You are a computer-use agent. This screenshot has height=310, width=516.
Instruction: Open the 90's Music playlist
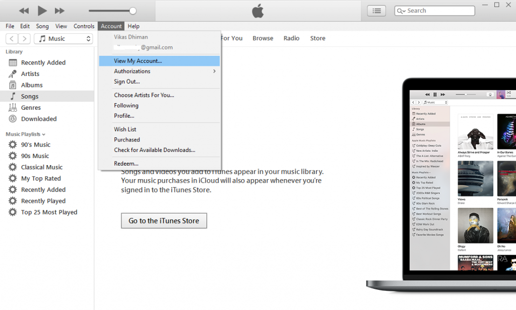tap(36, 144)
